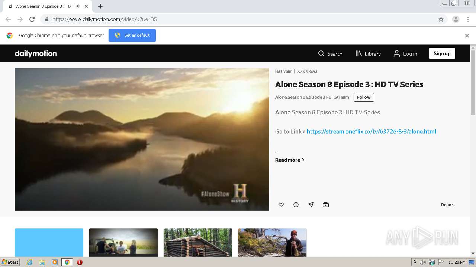The image size is (476, 267).
Task: View site info via the padlock icon
Action: click(46, 19)
